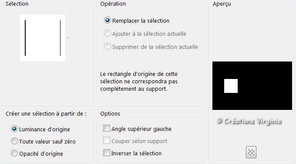Viewport: 296px width, 164px height.
Task: Click the black Aperçu preview image
Action: (252, 85)
